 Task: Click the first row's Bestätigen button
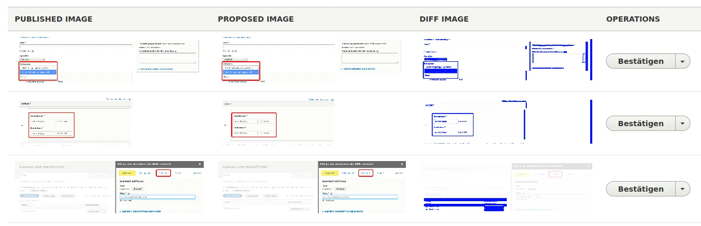640,61
